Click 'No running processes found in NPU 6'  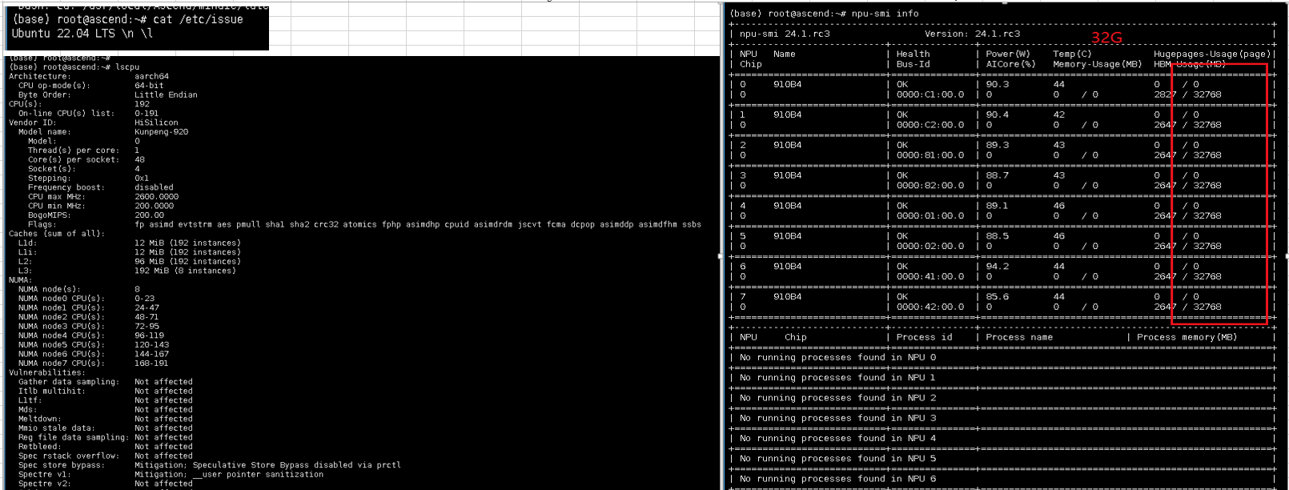click(x=837, y=479)
